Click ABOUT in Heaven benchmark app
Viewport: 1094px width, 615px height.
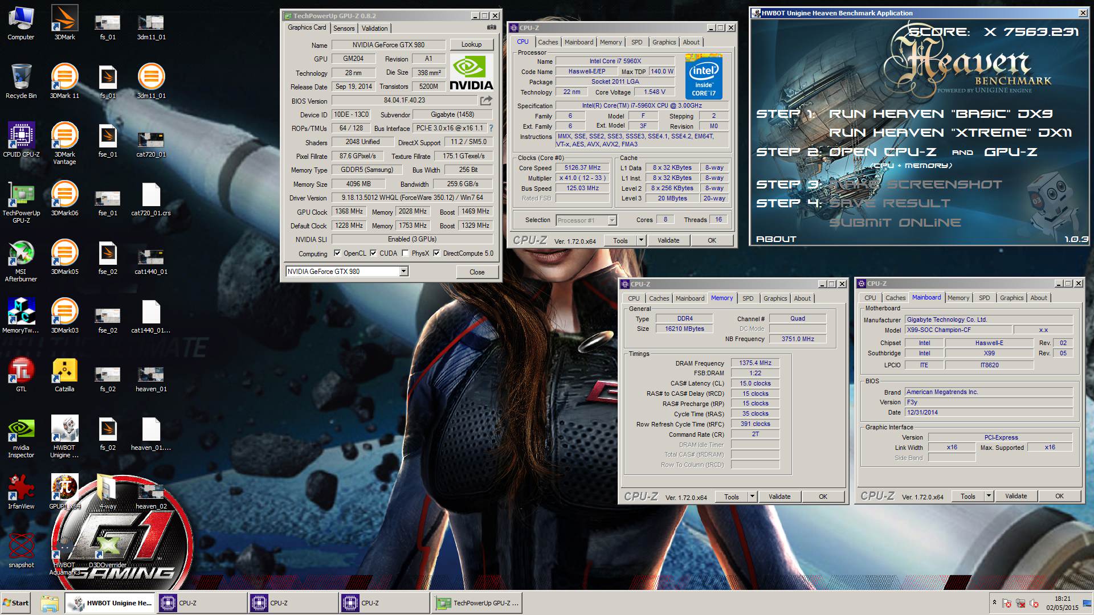click(776, 239)
